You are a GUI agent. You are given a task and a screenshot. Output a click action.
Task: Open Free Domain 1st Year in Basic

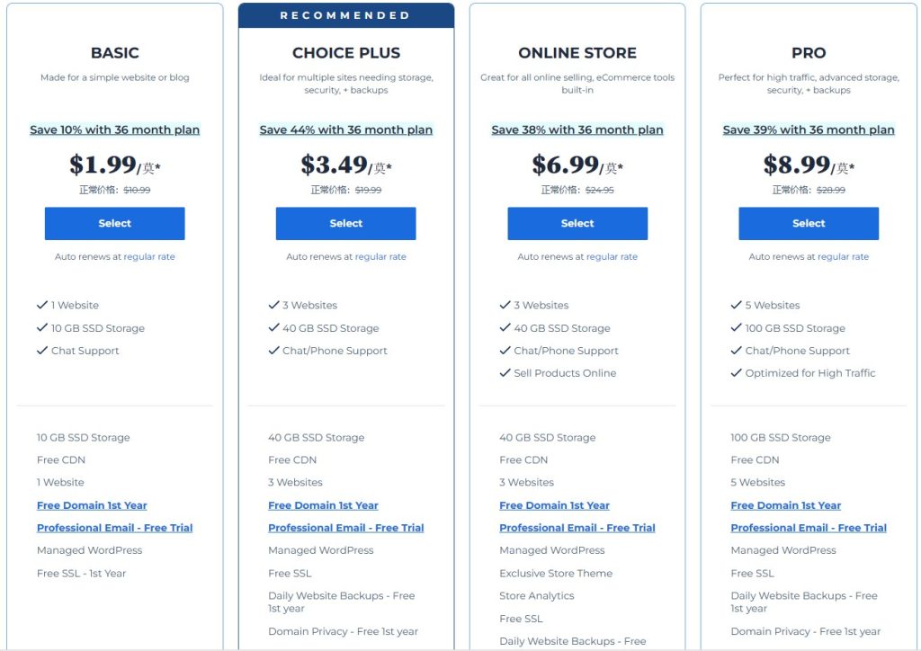coord(92,505)
